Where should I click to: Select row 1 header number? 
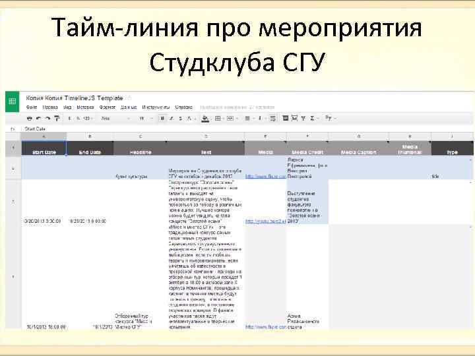(13, 148)
